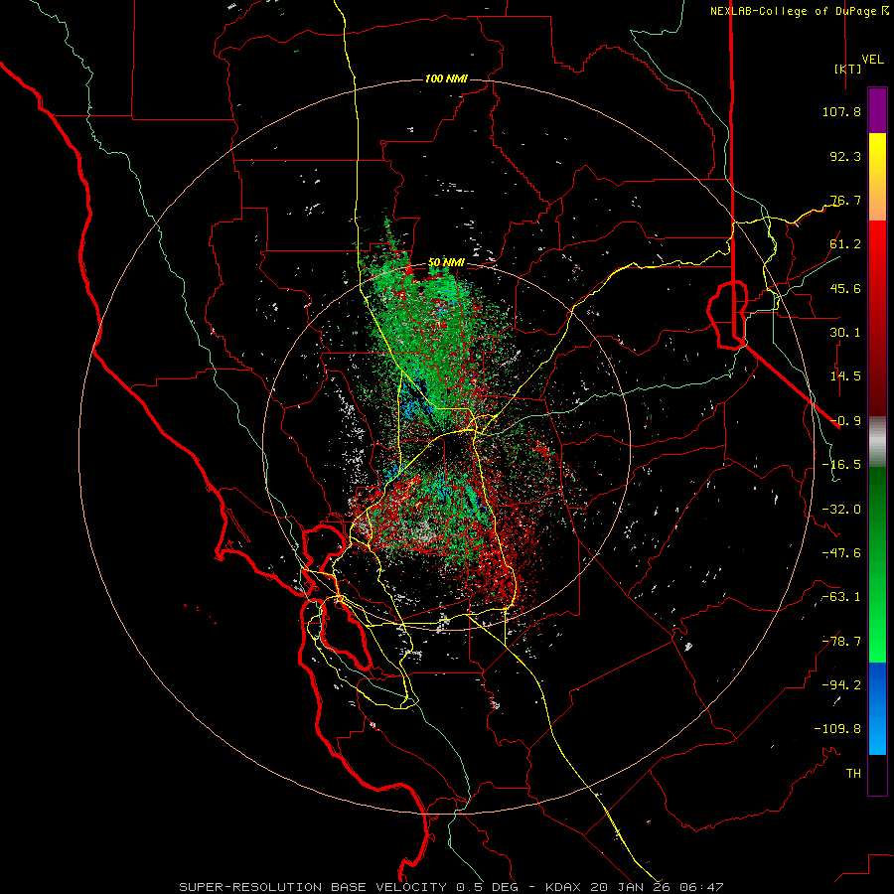The image size is (894, 894).
Task: Select the 14.5 legend value
Action: tap(845, 376)
